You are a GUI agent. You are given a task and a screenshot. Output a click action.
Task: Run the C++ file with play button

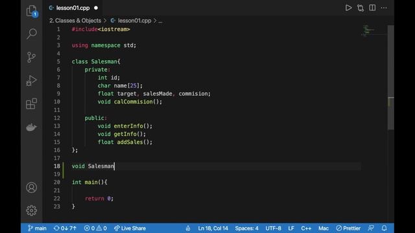tap(348, 8)
